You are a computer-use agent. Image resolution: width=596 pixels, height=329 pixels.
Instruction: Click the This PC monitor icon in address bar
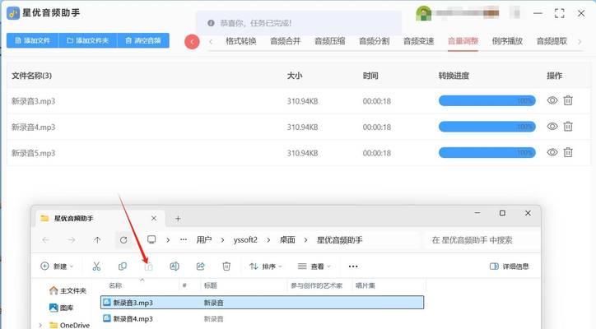pos(151,239)
